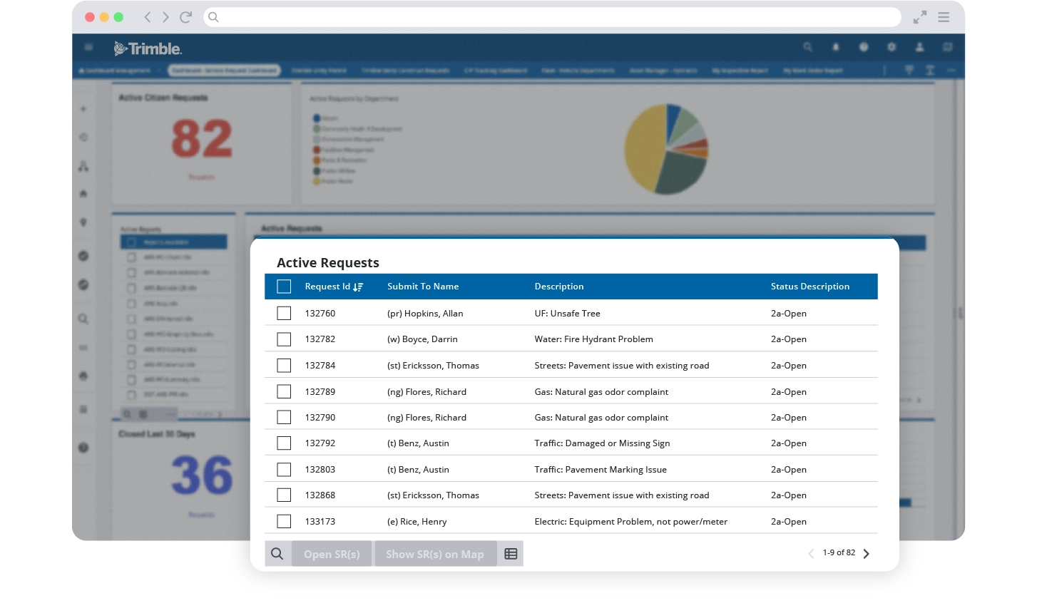
Task: Click the Open SR(s) button
Action: (332, 554)
